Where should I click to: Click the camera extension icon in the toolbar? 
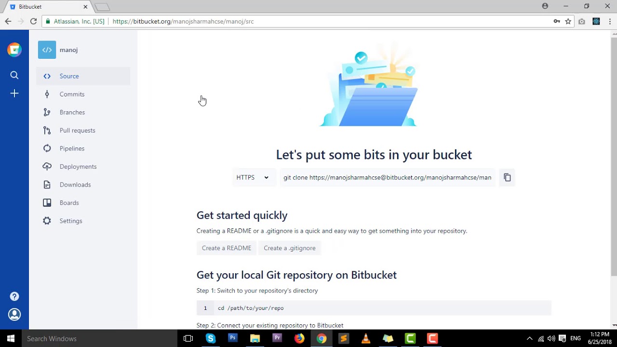582,21
